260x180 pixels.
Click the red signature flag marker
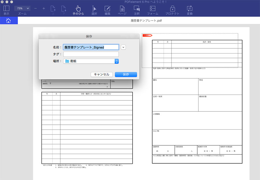(147, 35)
